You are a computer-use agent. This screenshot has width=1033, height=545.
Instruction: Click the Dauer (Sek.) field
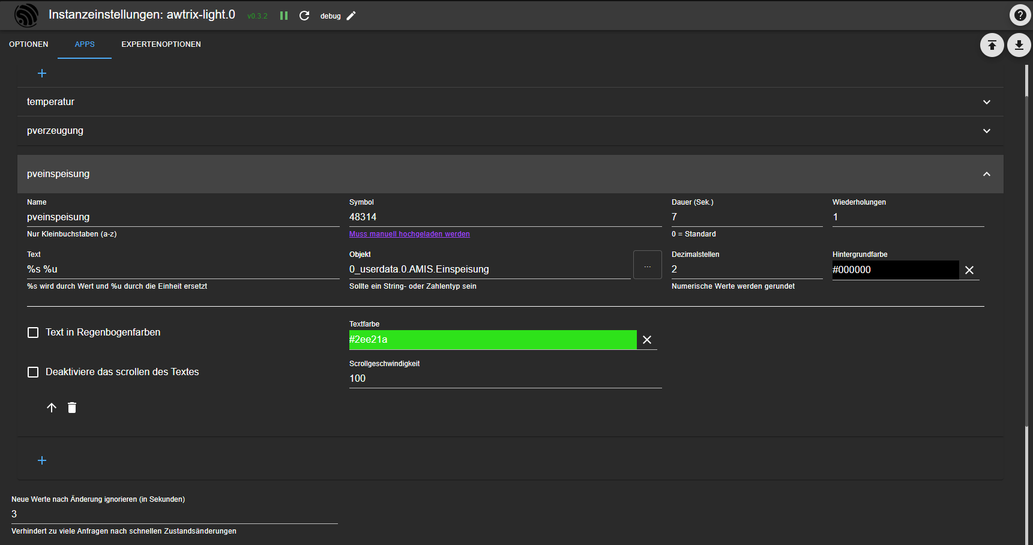[x=747, y=217]
